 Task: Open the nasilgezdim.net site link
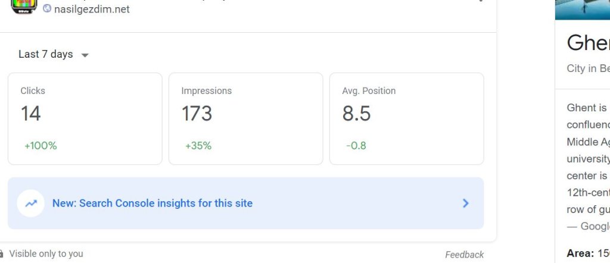pos(92,9)
